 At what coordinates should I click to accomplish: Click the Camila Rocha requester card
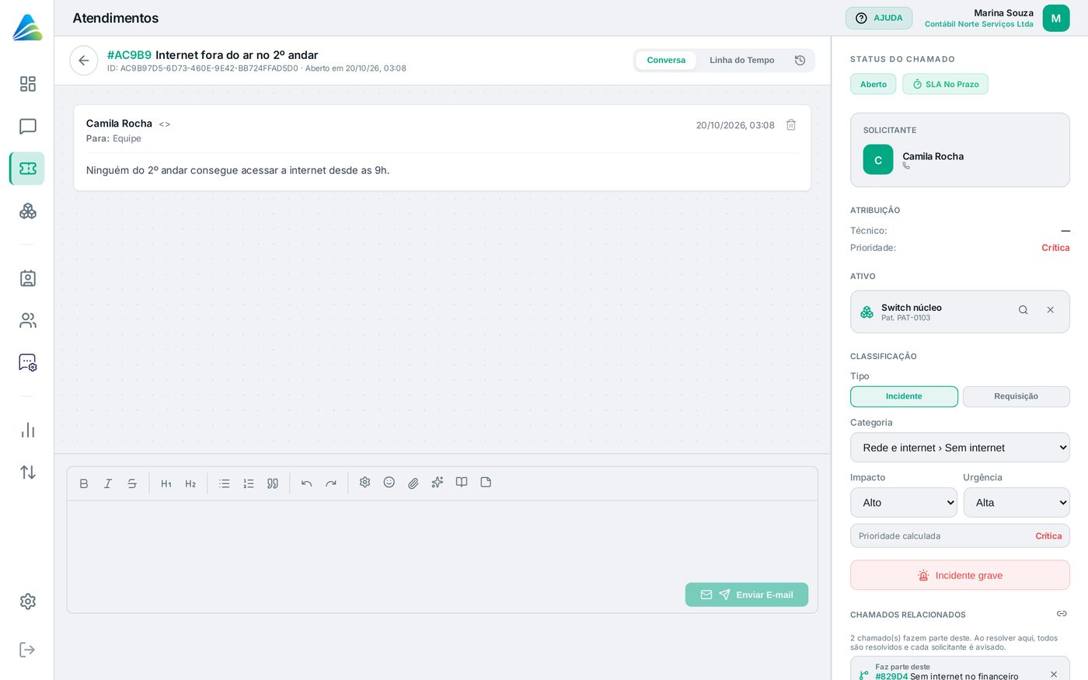(960, 150)
